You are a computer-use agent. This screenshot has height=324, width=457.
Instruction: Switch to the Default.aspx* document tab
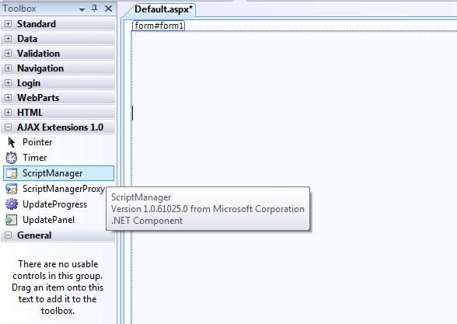(x=163, y=9)
